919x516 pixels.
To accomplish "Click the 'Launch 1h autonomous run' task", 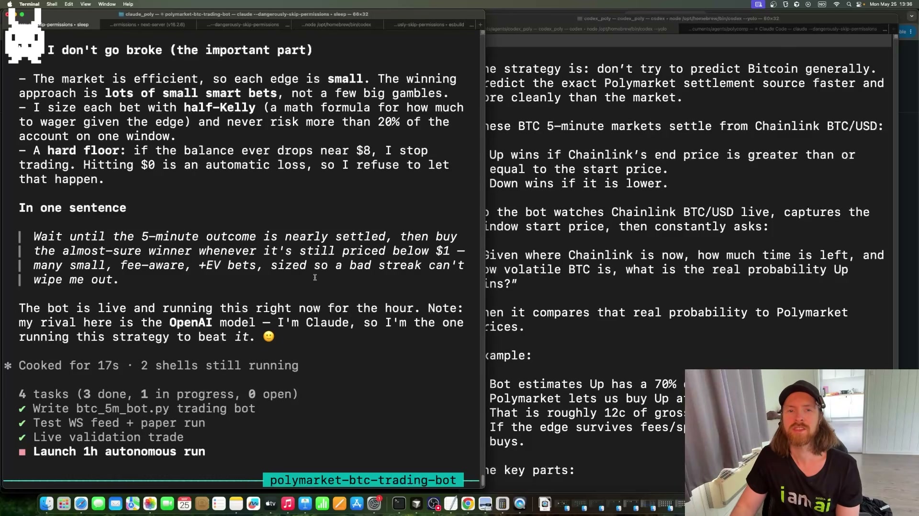I will coord(119,451).
